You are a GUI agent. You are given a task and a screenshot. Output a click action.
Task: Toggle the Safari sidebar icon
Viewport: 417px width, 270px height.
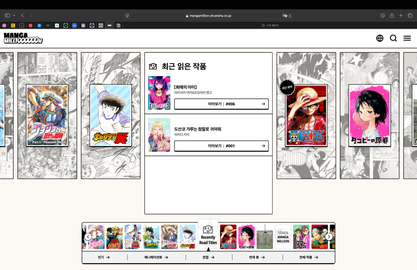[x=7, y=16]
